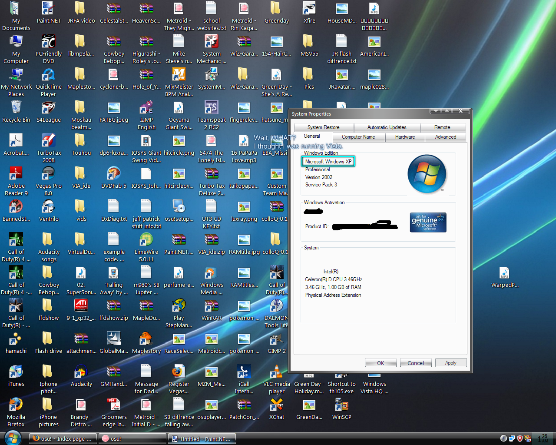Select the TurboTax 2008 icon
Screen dimensions: 556x445
[x=49, y=148]
